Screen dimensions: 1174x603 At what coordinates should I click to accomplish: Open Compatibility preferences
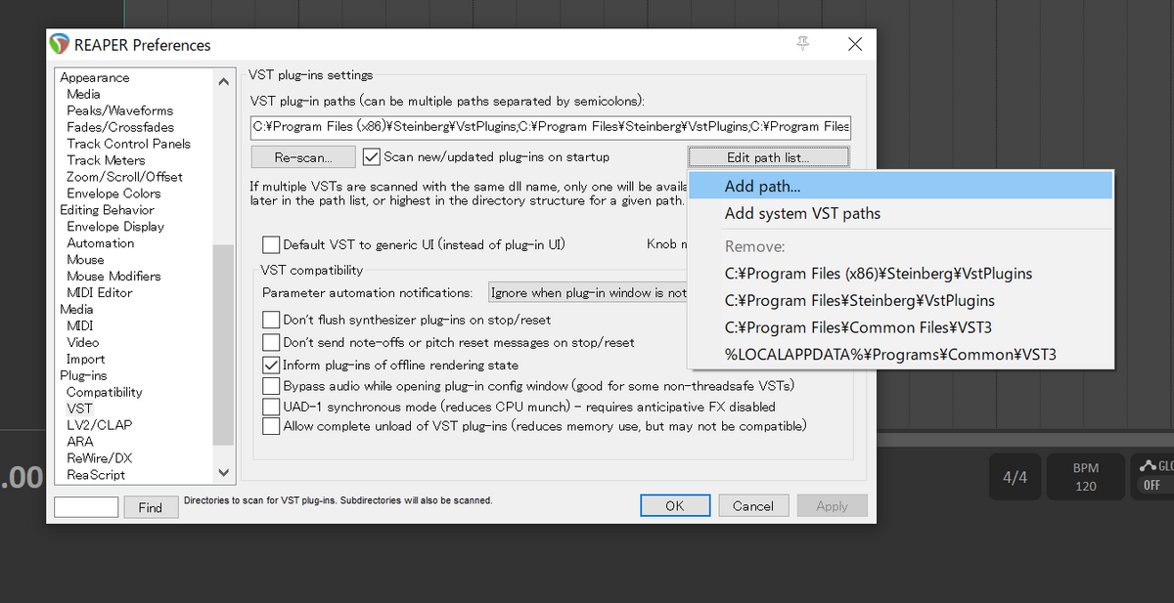(x=104, y=393)
